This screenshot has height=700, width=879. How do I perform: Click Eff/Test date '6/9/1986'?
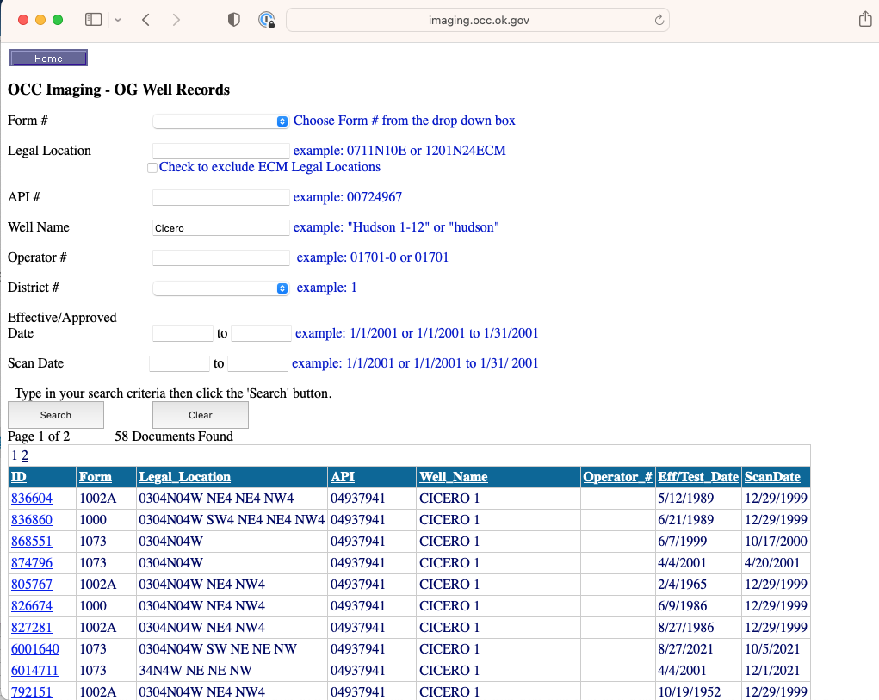click(x=682, y=606)
